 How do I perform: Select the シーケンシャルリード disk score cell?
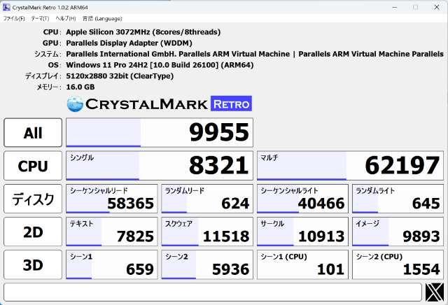pyautogui.click(x=111, y=199)
